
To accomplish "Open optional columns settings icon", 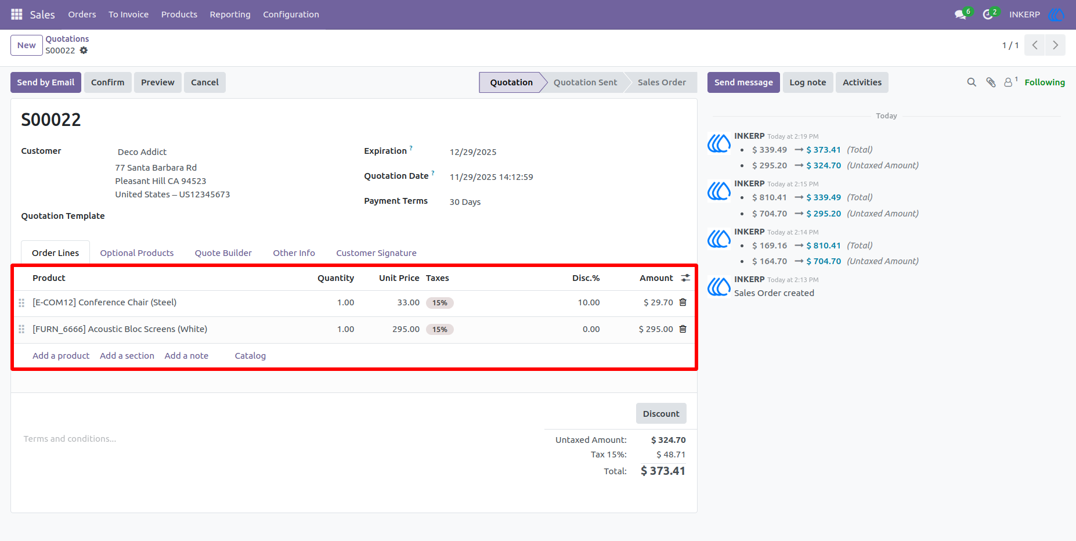I will click(x=685, y=278).
